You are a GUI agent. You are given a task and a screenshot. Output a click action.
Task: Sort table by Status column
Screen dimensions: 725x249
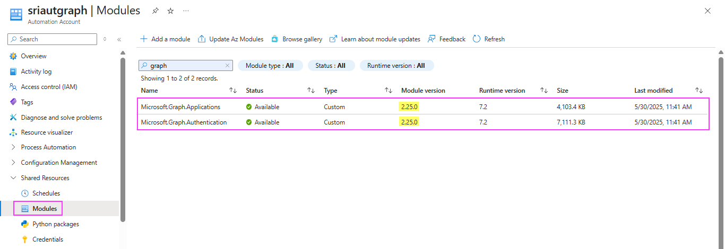click(311, 91)
